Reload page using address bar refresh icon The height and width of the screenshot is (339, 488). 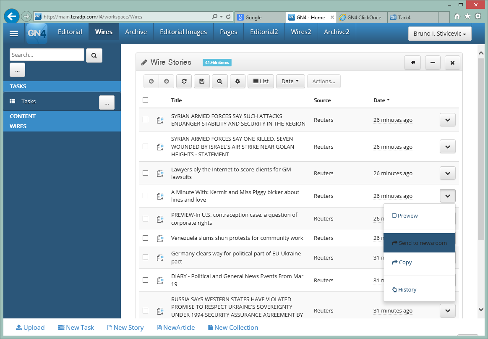pos(228,16)
